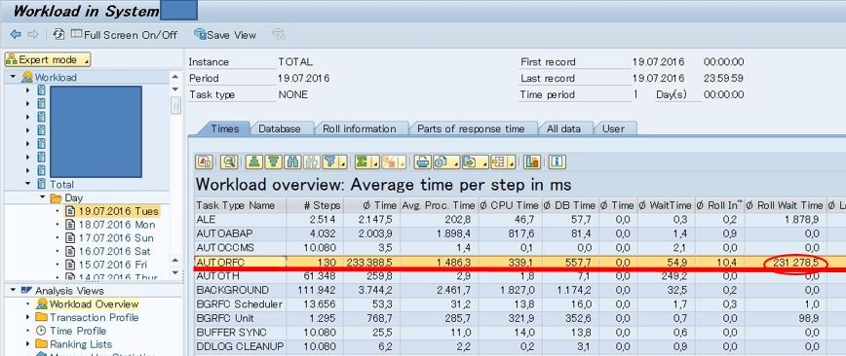846x356 pixels.
Task: Click the # Steps column header
Action: pos(315,205)
